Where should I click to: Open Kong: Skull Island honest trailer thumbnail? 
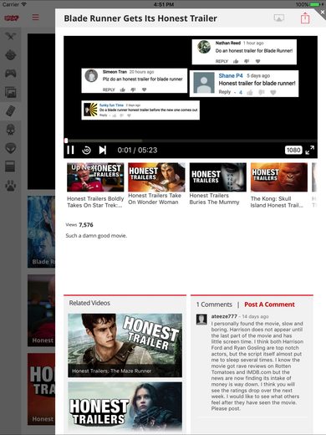pyautogui.click(x=279, y=177)
